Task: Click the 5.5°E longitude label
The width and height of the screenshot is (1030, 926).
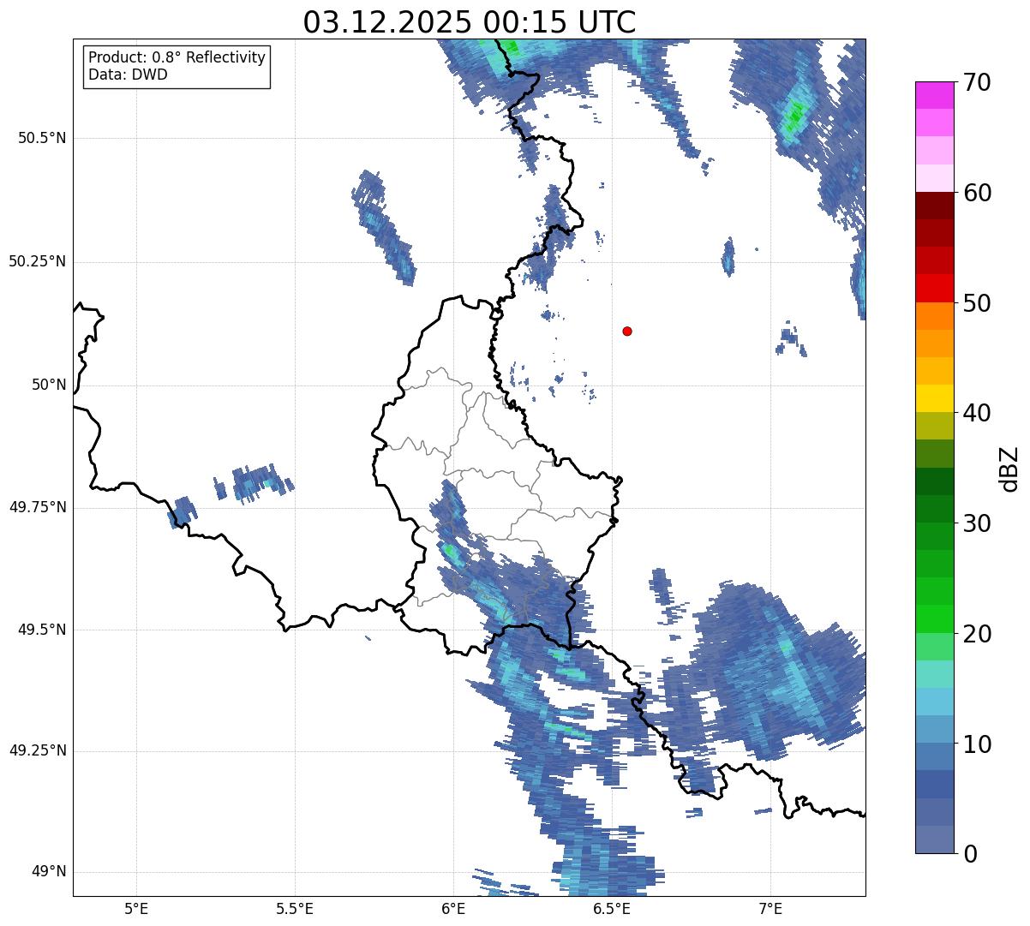Action: 295,908
